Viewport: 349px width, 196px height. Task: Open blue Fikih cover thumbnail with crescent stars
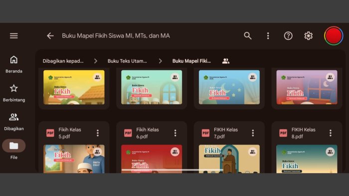229,87
